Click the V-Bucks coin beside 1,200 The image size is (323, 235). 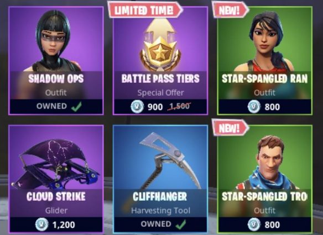click(x=42, y=224)
